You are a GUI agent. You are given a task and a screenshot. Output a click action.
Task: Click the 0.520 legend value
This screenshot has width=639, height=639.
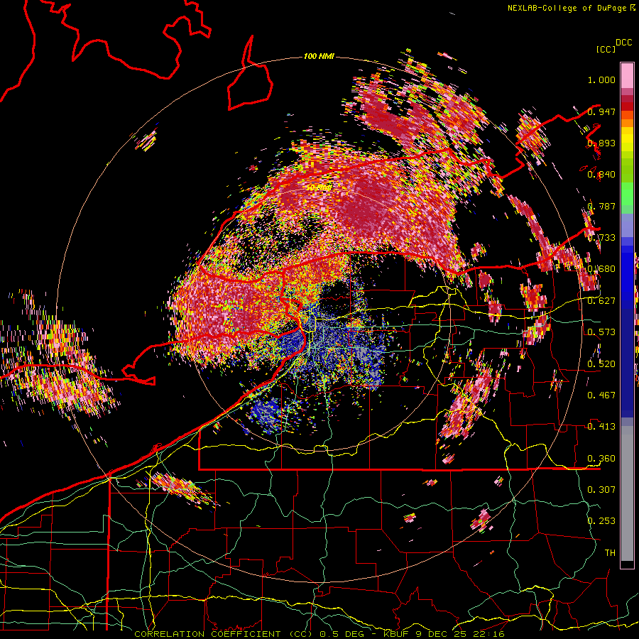click(x=601, y=364)
